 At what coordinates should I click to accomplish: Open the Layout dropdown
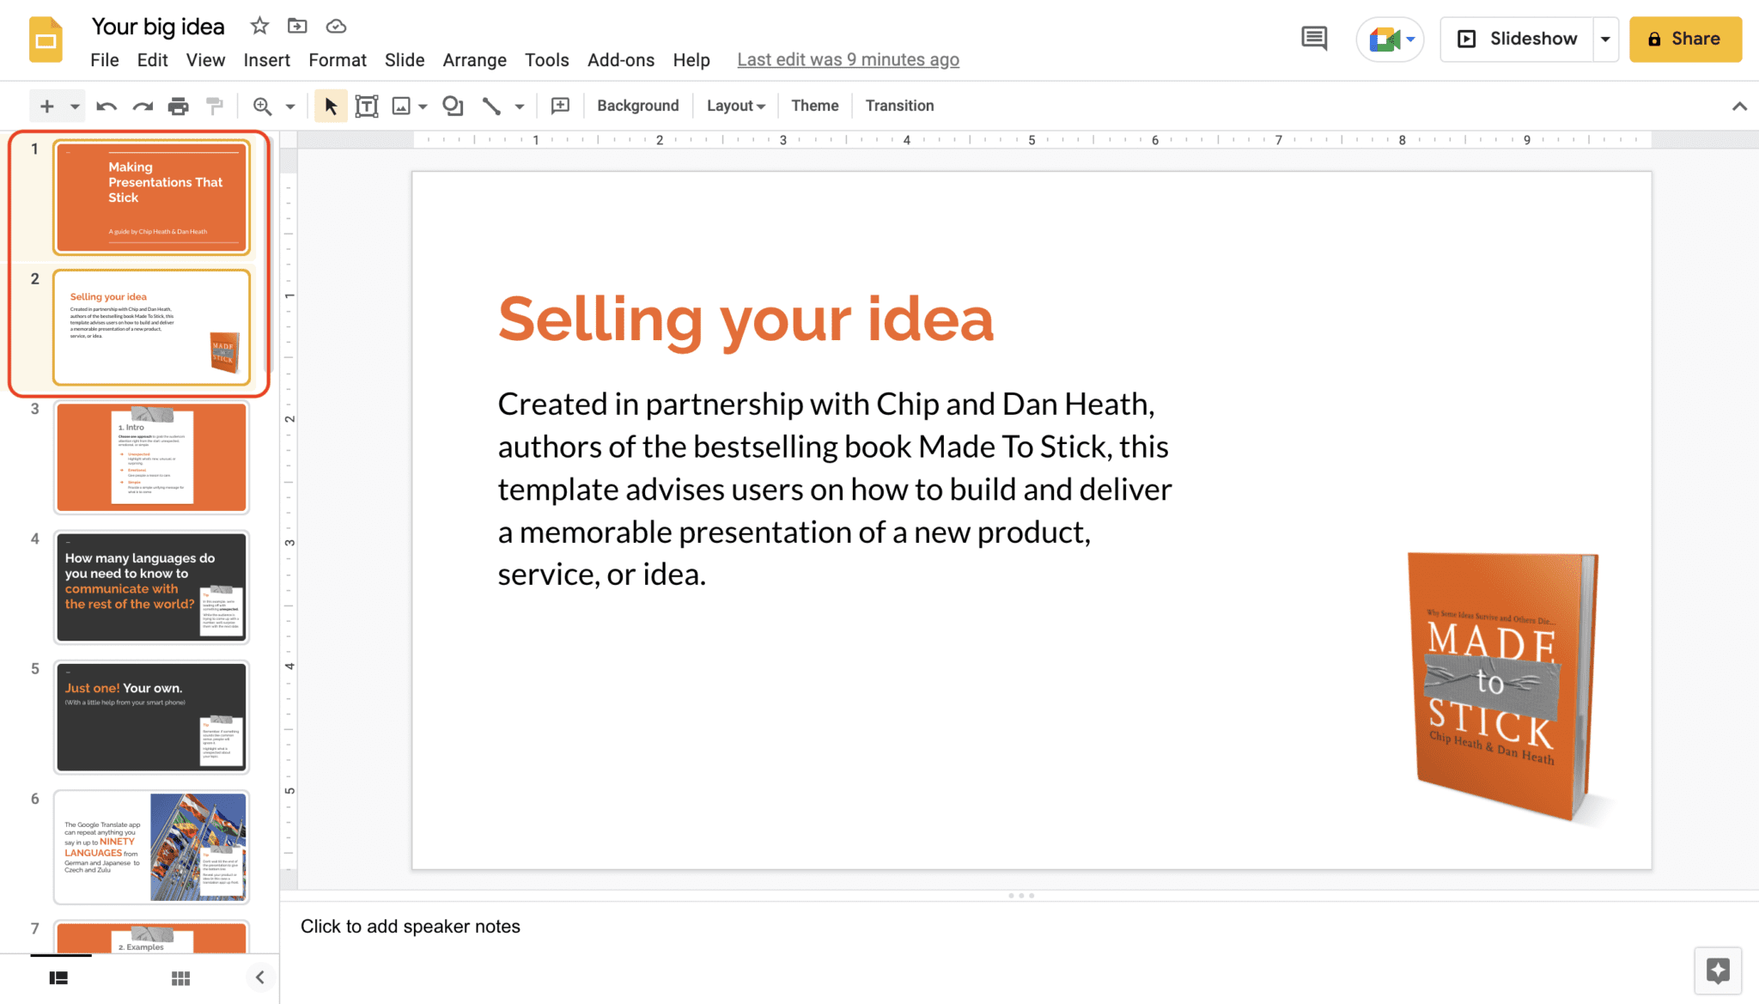coord(736,106)
